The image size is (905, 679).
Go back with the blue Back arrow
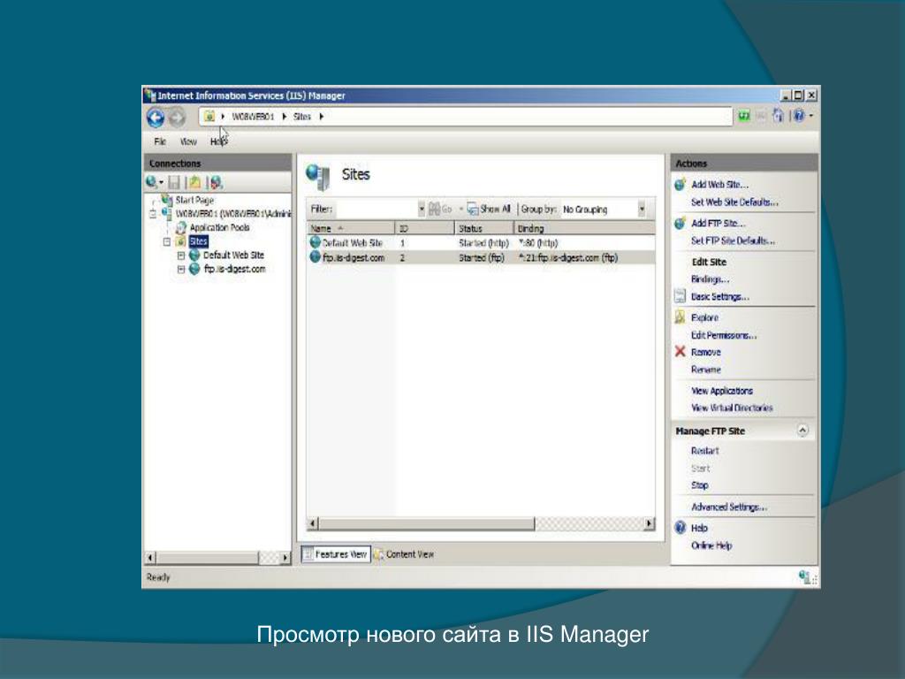(156, 118)
